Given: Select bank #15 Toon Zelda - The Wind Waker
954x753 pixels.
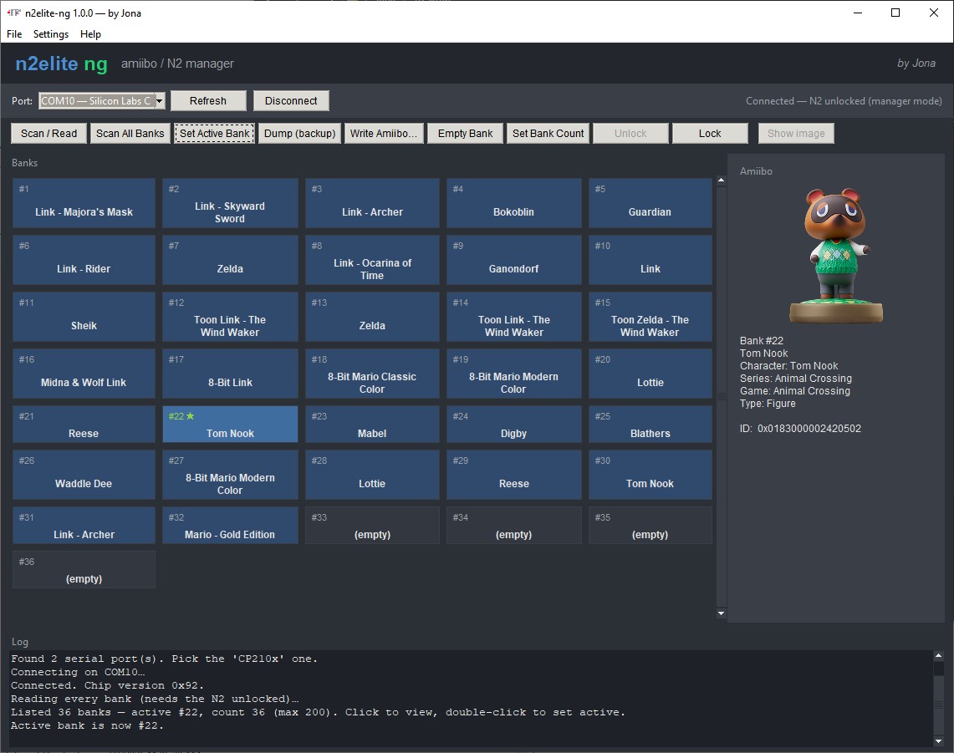Looking at the screenshot, I should pos(650,317).
